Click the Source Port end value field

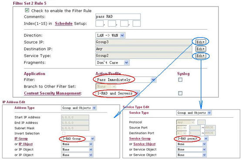point(210,128)
